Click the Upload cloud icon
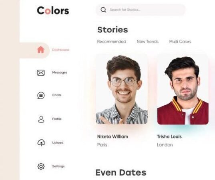 [41, 143]
